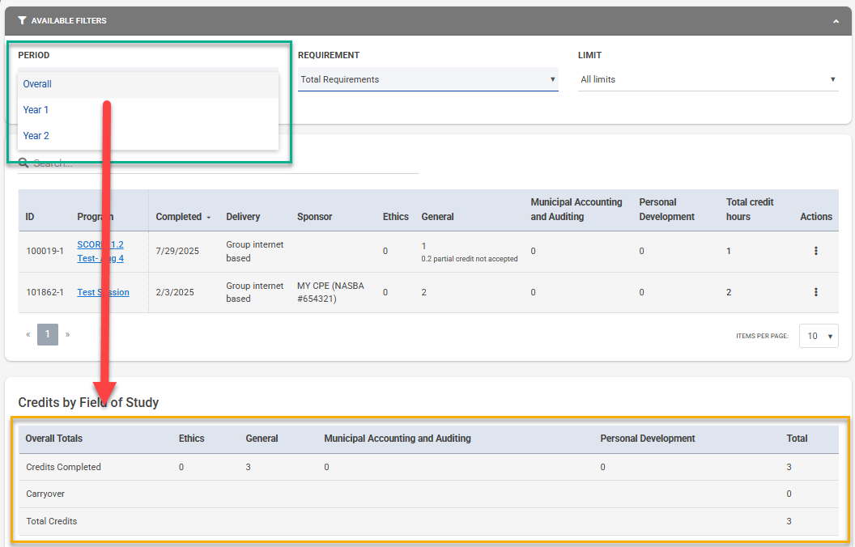The image size is (855, 547).
Task: Open the Requirement dropdown
Action: [427, 79]
